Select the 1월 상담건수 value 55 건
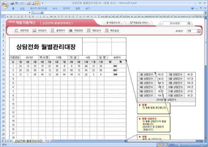This screenshot has height=147, width=208. point(161,75)
